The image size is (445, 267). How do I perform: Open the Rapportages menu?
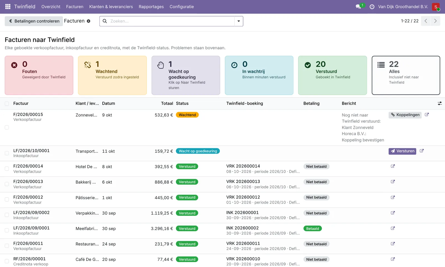tap(151, 7)
